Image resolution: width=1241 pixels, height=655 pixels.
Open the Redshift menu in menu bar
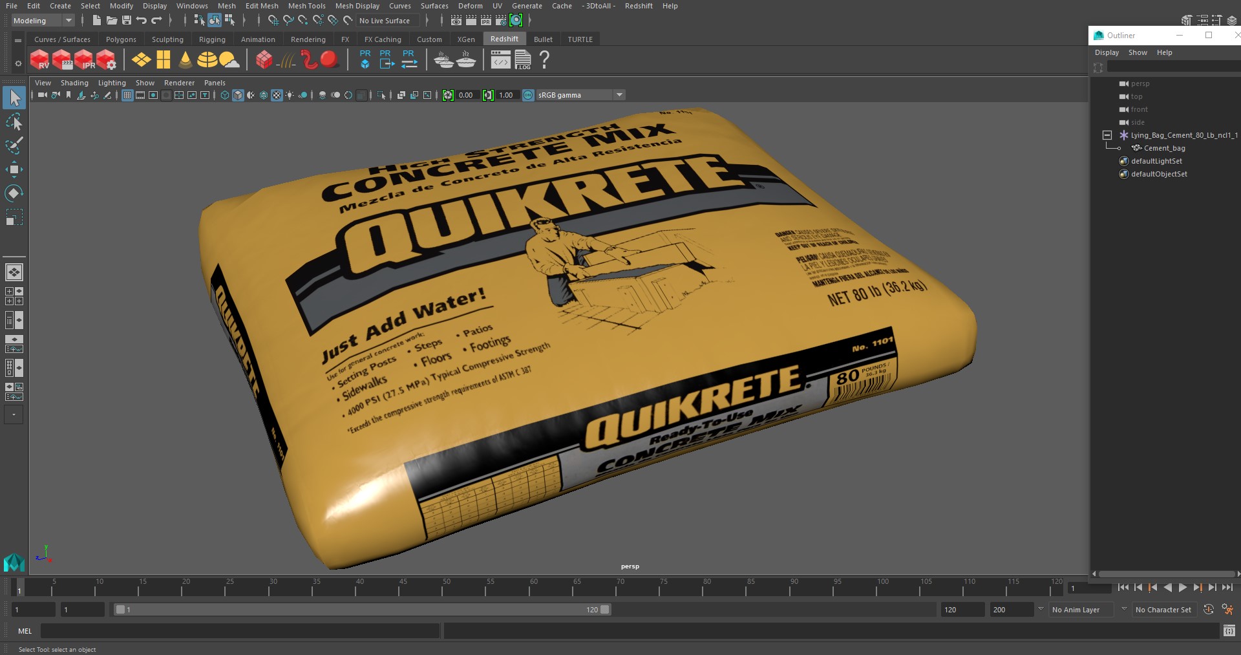point(638,6)
